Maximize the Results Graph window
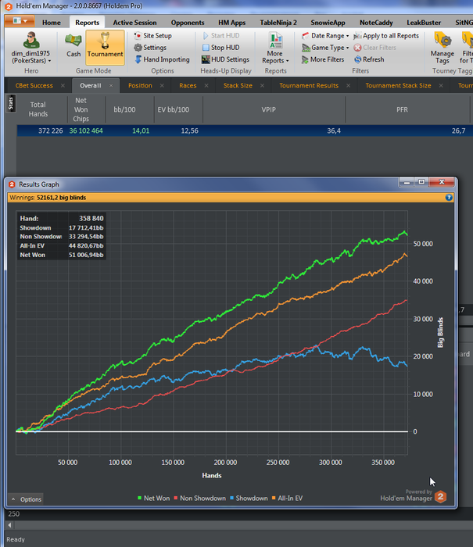 tap(421, 182)
